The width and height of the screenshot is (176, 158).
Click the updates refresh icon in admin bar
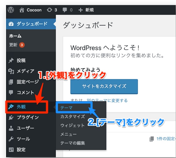49,10
